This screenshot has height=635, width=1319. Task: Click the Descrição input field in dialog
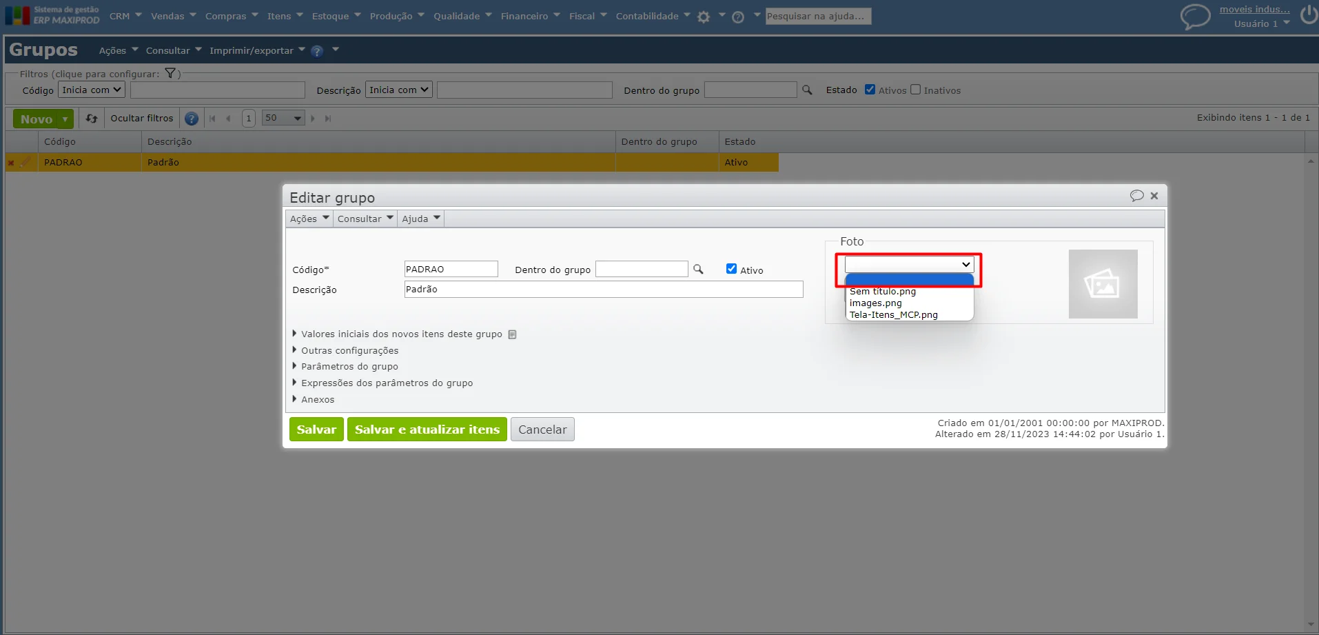click(x=604, y=289)
